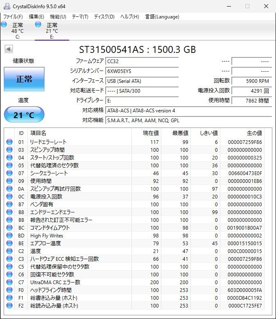
Task: Click status orb for 回復不可能セクタ数 row
Action: tap(9, 274)
